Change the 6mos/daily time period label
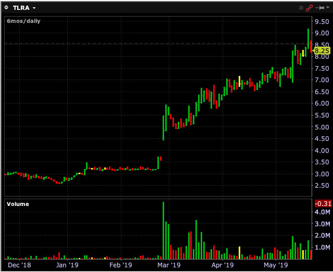Viewport: 333px width, 272px height. (23, 21)
